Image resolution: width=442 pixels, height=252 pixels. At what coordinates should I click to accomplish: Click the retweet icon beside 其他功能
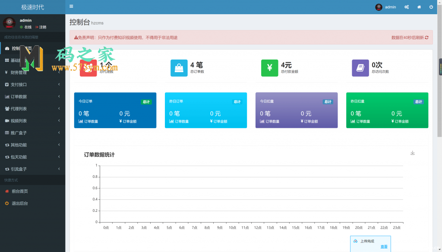tap(7, 145)
